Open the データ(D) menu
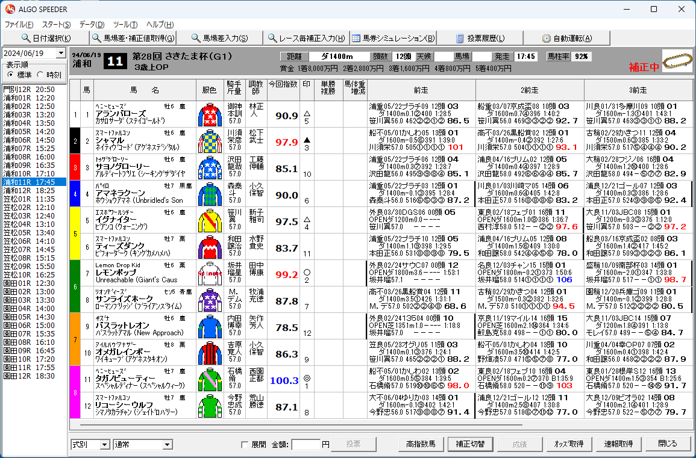696x458 pixels. pyautogui.click(x=92, y=25)
